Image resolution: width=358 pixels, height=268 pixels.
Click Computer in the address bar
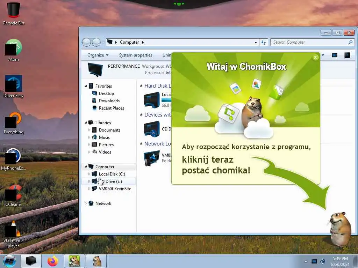click(129, 42)
